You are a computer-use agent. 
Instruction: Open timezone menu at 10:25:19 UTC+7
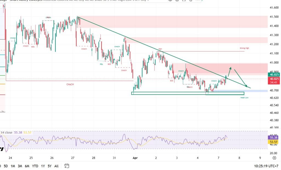coord(266,166)
